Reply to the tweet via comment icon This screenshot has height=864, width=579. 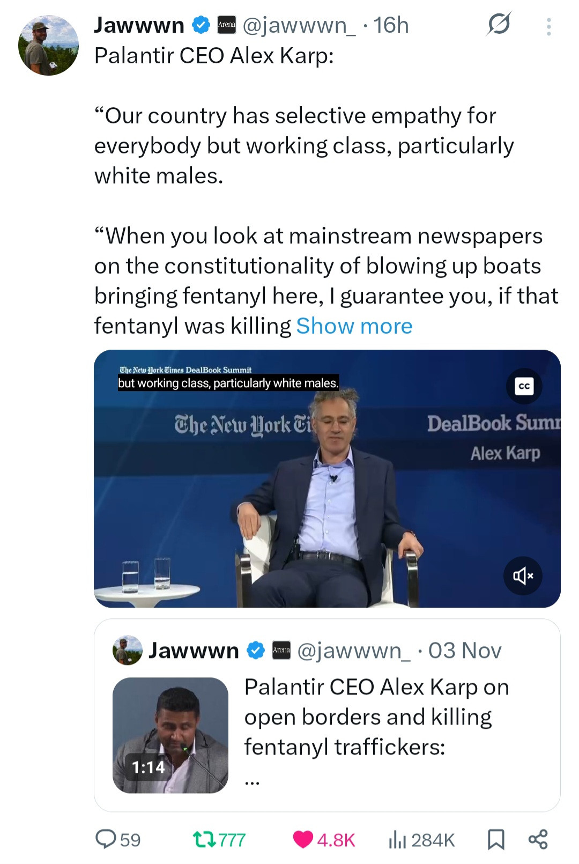point(106,839)
